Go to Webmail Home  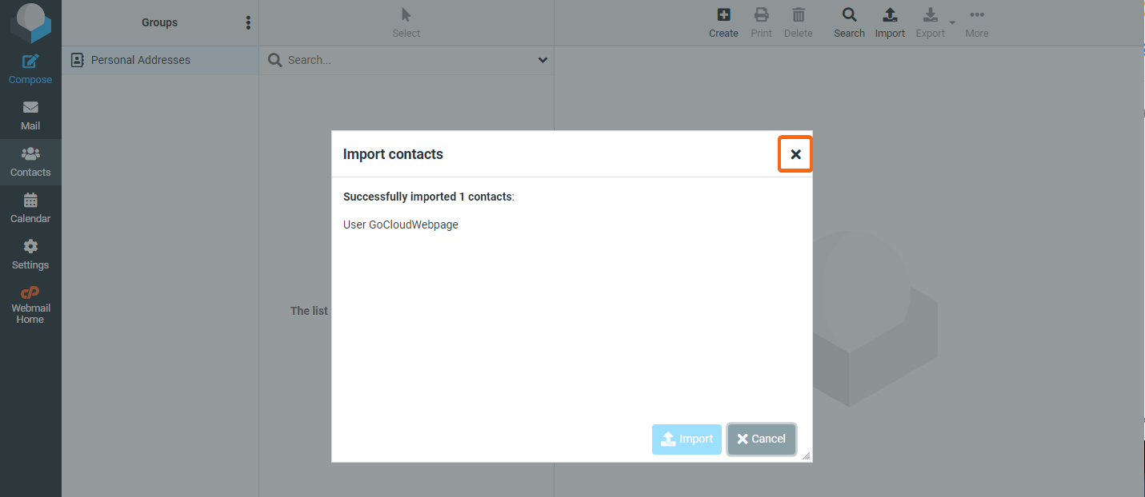[x=30, y=304]
